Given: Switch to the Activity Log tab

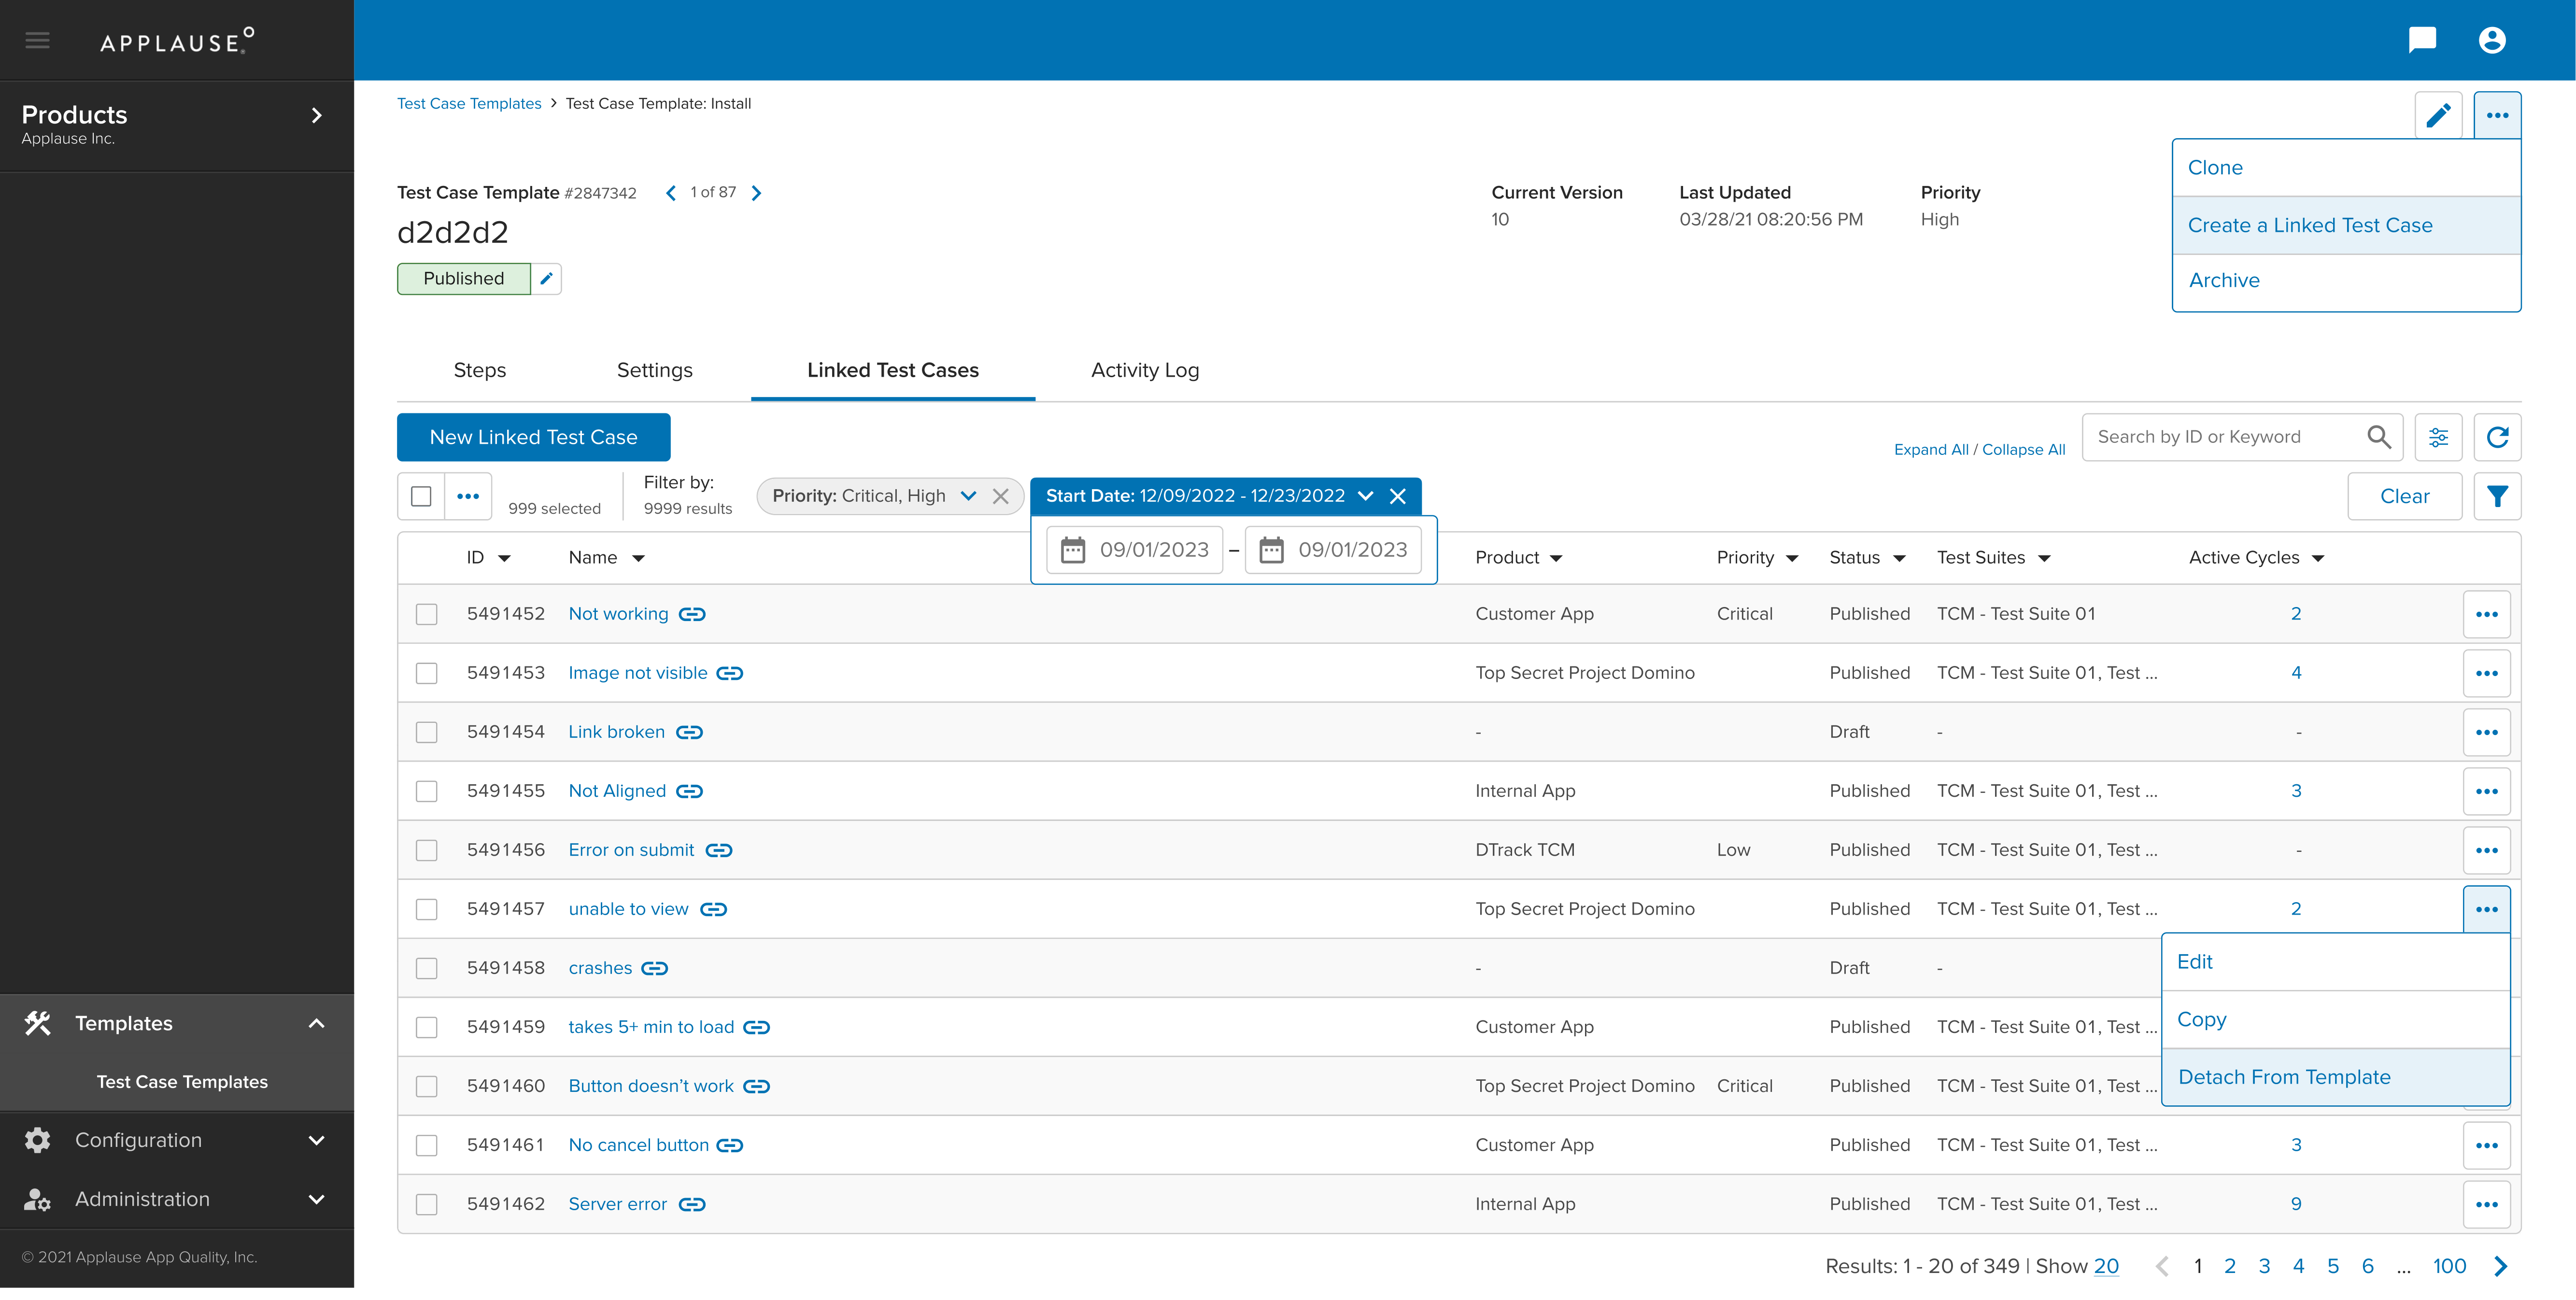Looking at the screenshot, I should [x=1145, y=370].
